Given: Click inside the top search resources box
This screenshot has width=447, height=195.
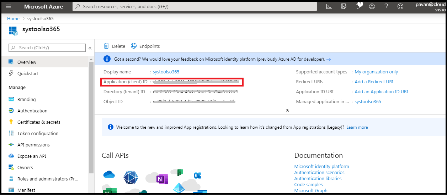Looking at the screenshot, I should click(195, 6).
